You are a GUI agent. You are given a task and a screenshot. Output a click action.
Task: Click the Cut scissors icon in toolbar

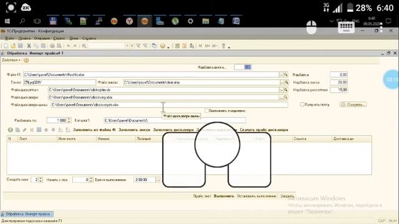pyautogui.click(x=29, y=46)
